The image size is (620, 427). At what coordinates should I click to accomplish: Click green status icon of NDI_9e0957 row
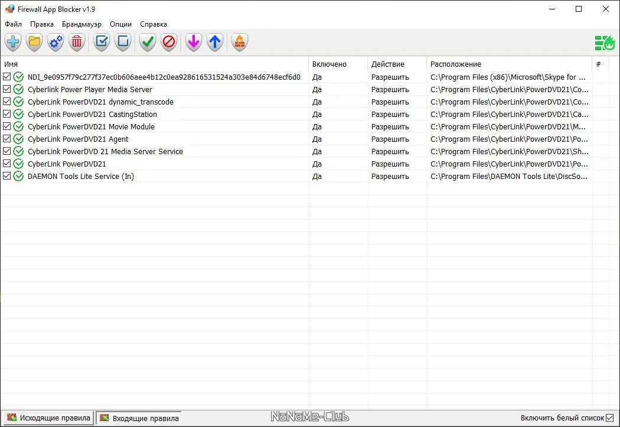[18, 77]
